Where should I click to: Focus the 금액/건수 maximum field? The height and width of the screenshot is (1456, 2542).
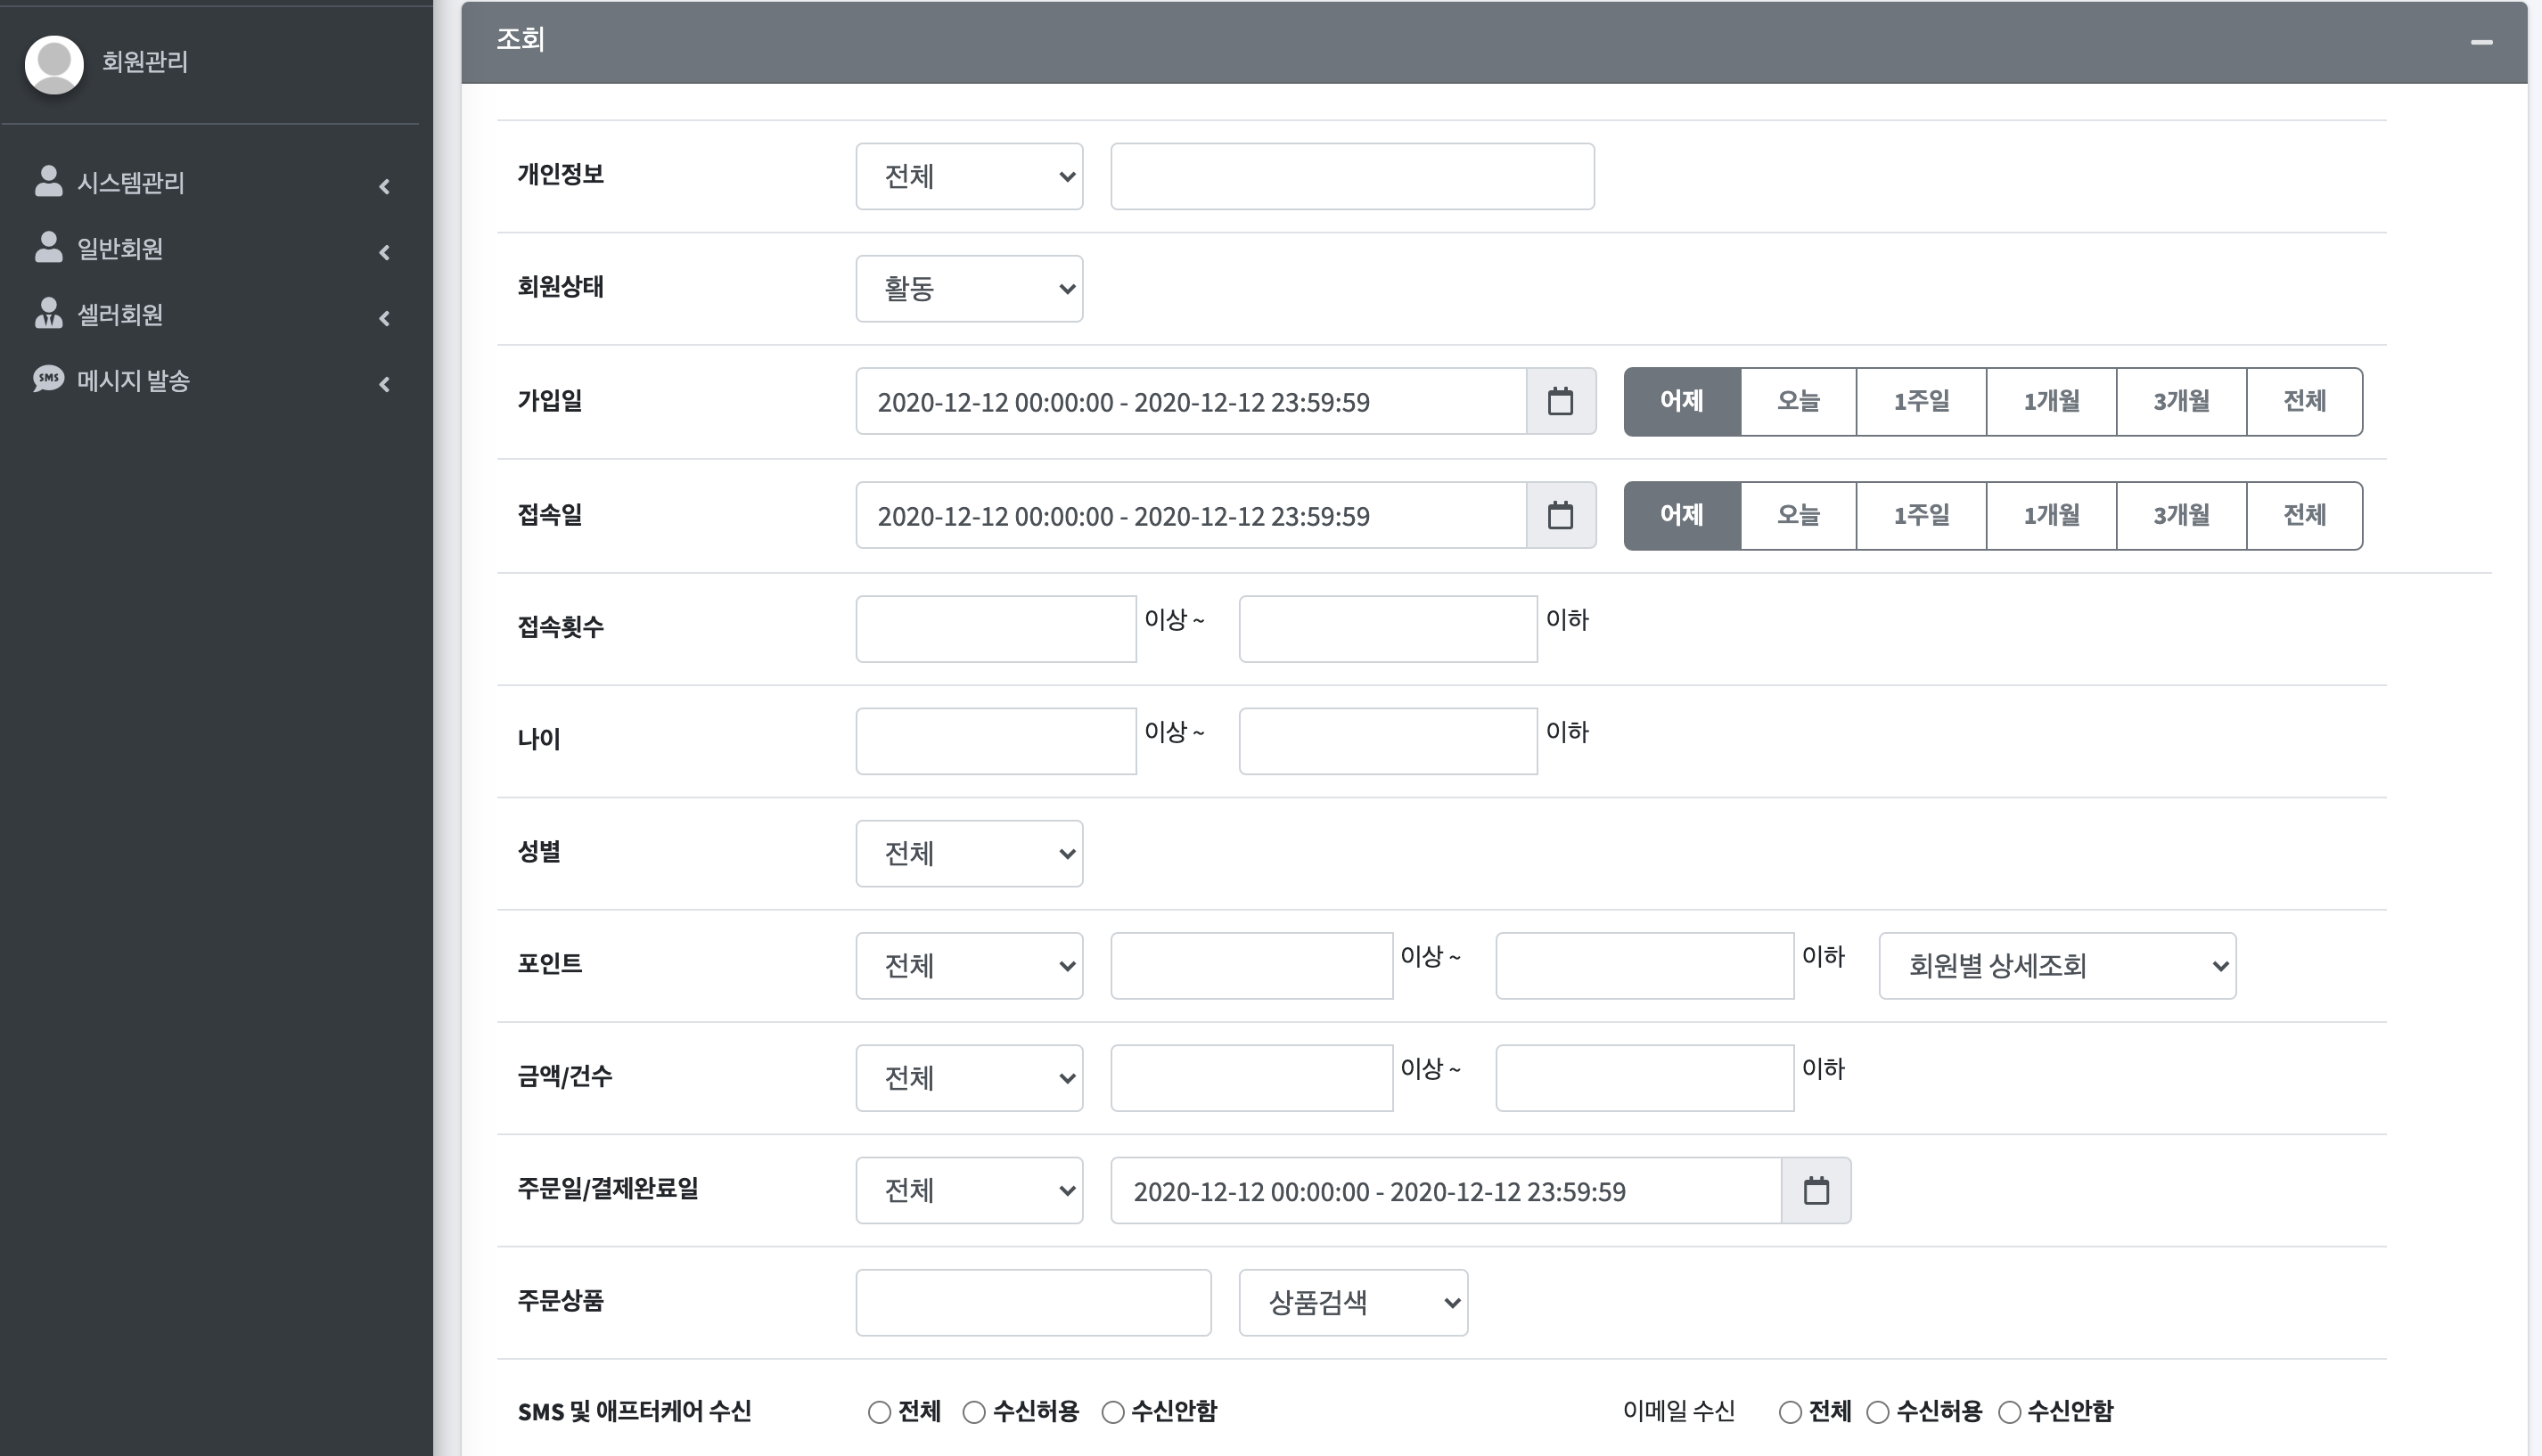[1644, 1077]
